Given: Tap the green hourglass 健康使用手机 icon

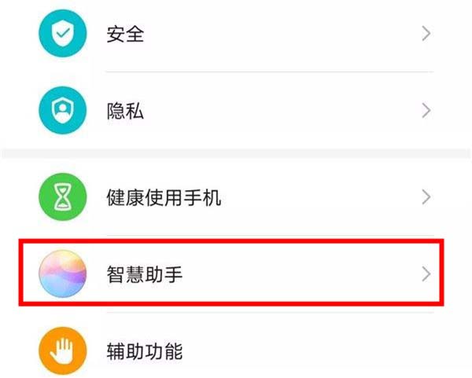Looking at the screenshot, I should point(63,197).
